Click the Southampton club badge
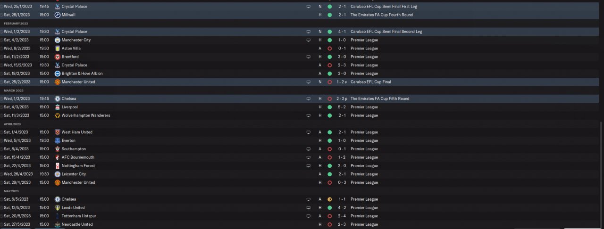The width and height of the screenshot is (604, 229). [x=57, y=149]
